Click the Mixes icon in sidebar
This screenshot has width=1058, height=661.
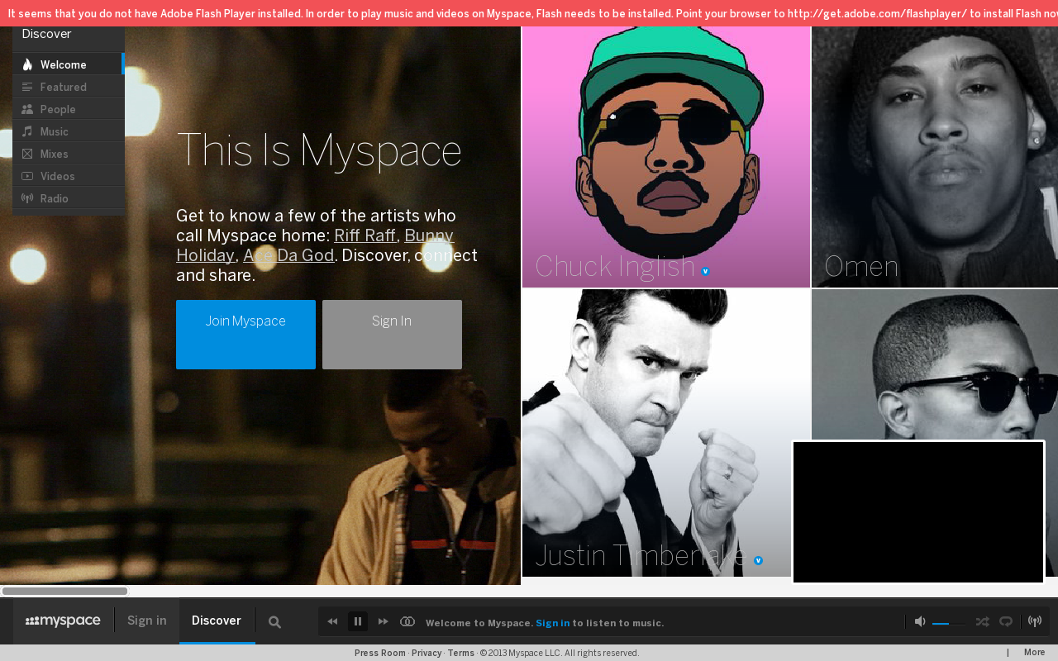tap(27, 154)
